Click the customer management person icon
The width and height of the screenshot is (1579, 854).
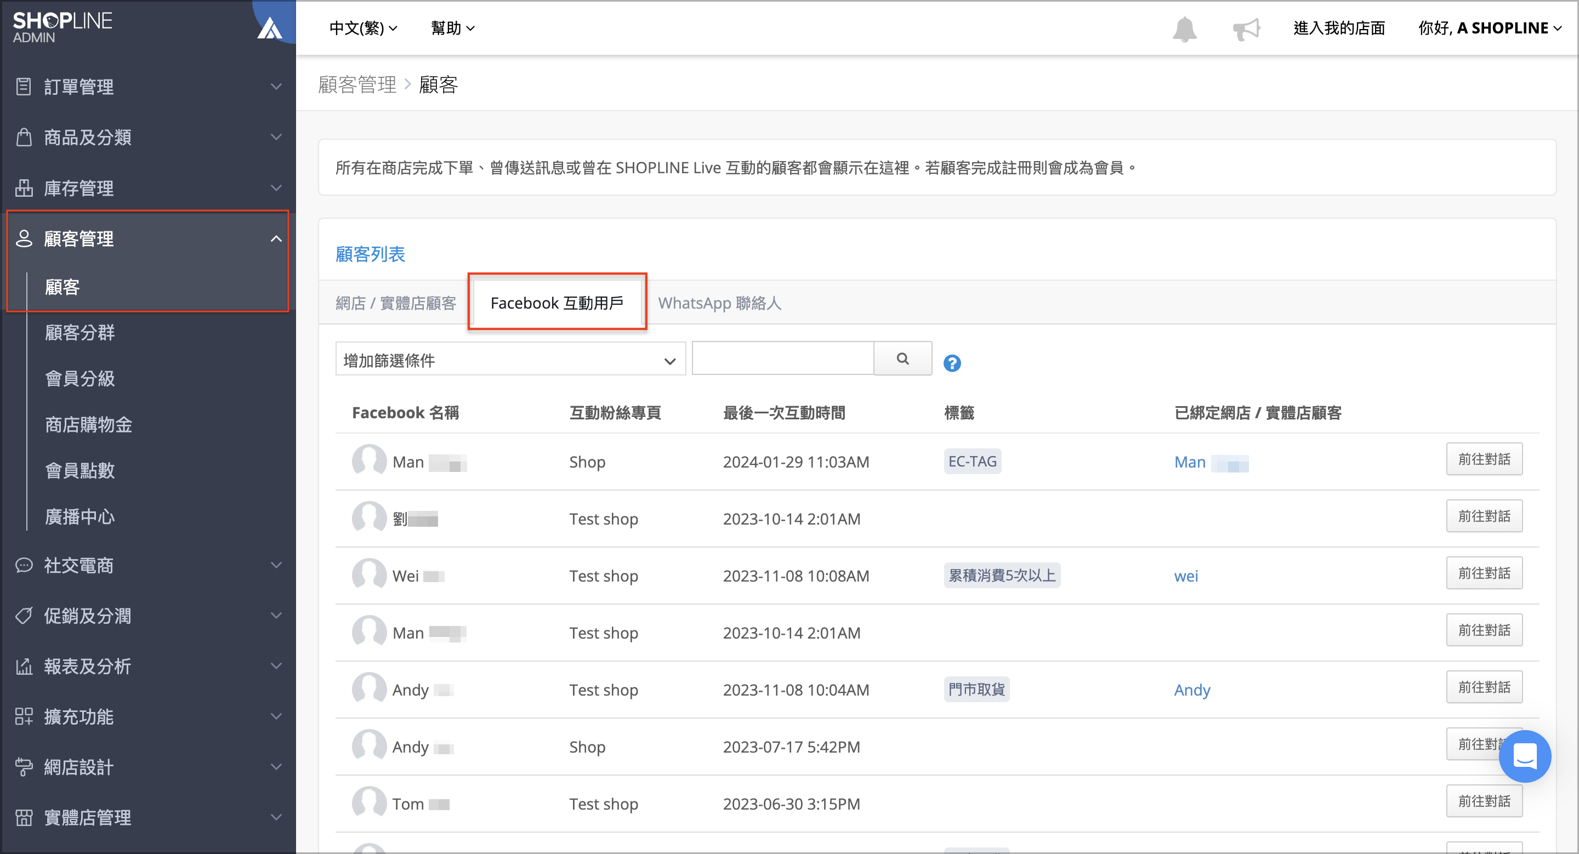pos(23,238)
